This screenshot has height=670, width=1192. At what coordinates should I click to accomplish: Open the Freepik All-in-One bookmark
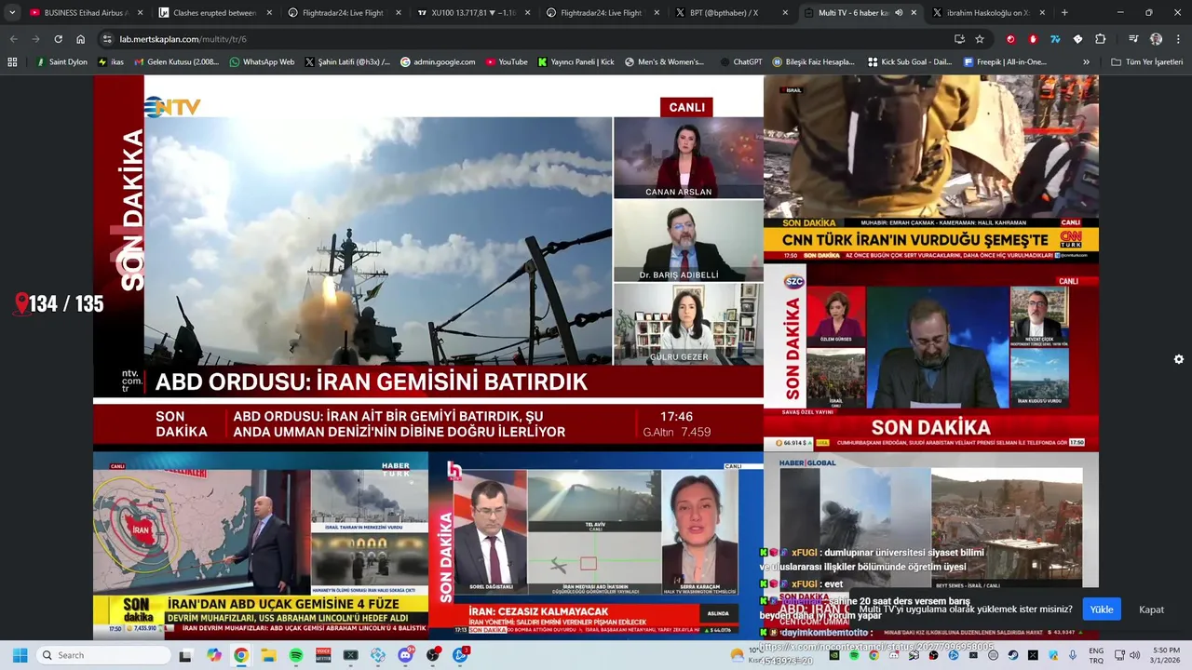(x=1005, y=62)
